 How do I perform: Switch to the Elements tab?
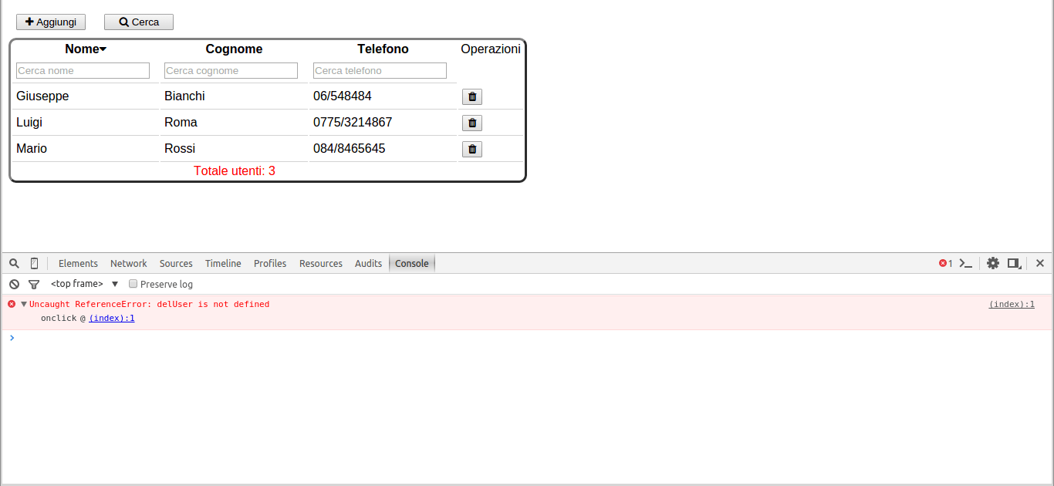coord(78,263)
